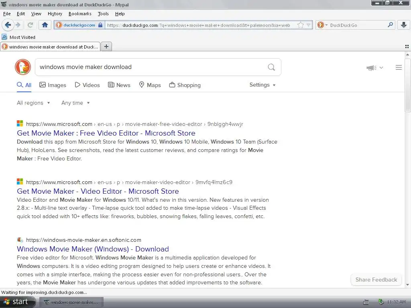411x308 pixels.
Task: Reload the current page
Action: [x=30, y=25]
